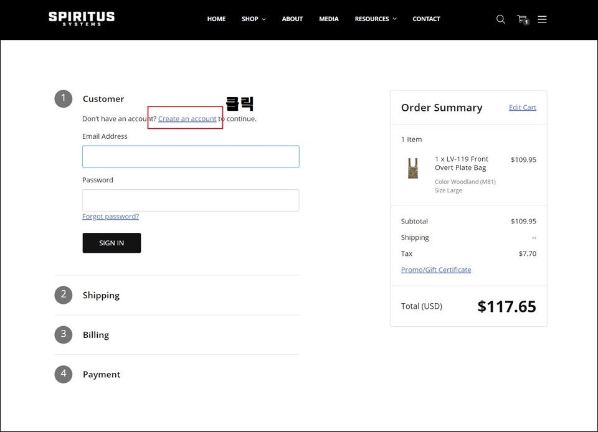598x432 pixels.
Task: Click the total amount $117.65
Action: (506, 306)
